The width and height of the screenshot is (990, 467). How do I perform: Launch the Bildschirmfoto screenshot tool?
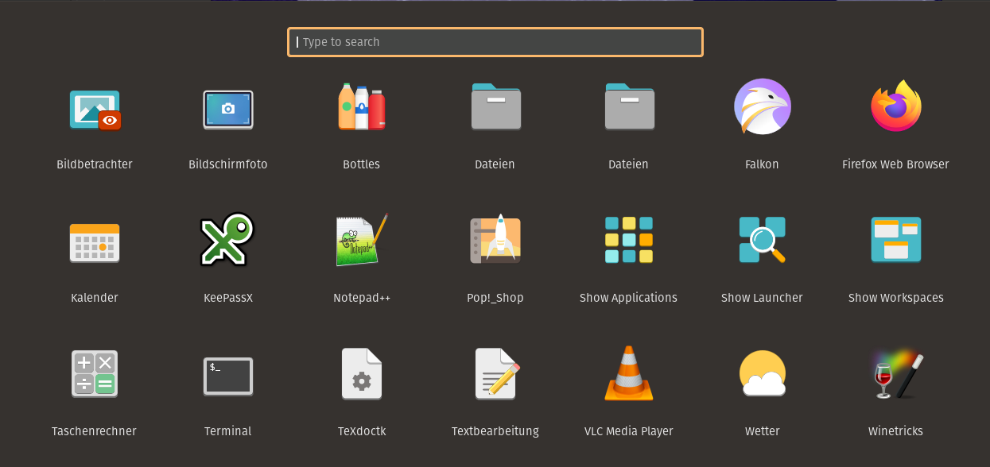point(228,109)
